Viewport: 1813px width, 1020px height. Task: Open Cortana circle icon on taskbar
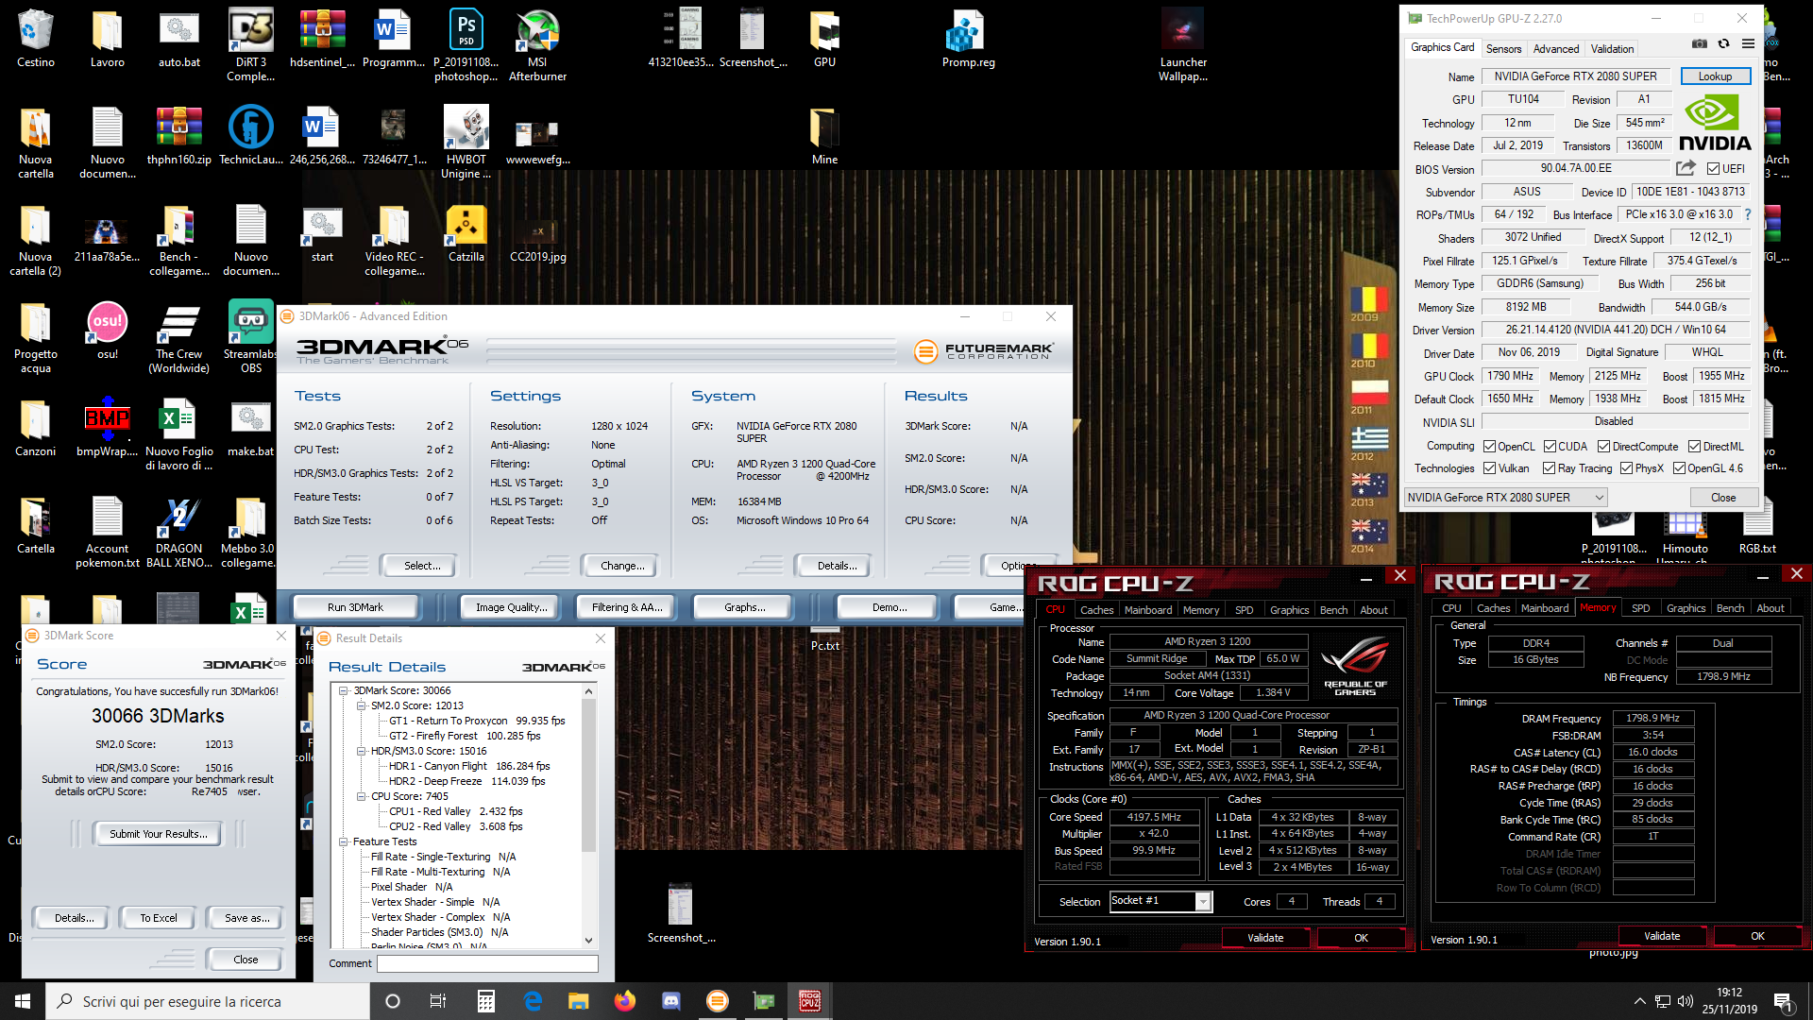coord(393,1001)
